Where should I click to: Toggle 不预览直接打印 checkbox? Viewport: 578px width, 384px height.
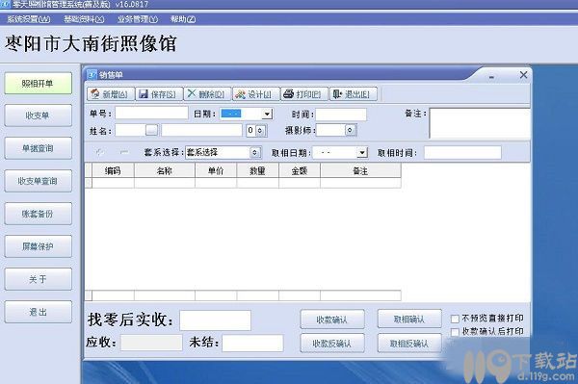pos(456,319)
